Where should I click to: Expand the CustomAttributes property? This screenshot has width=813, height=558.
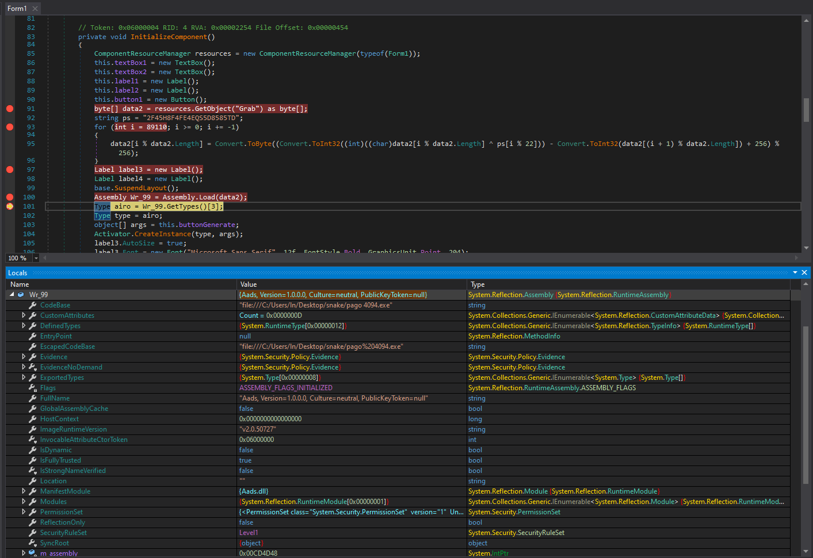click(x=24, y=315)
